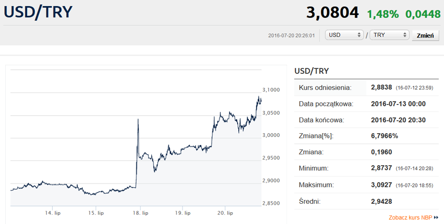
Task: Select the green 1,48% change value
Action: click(382, 14)
